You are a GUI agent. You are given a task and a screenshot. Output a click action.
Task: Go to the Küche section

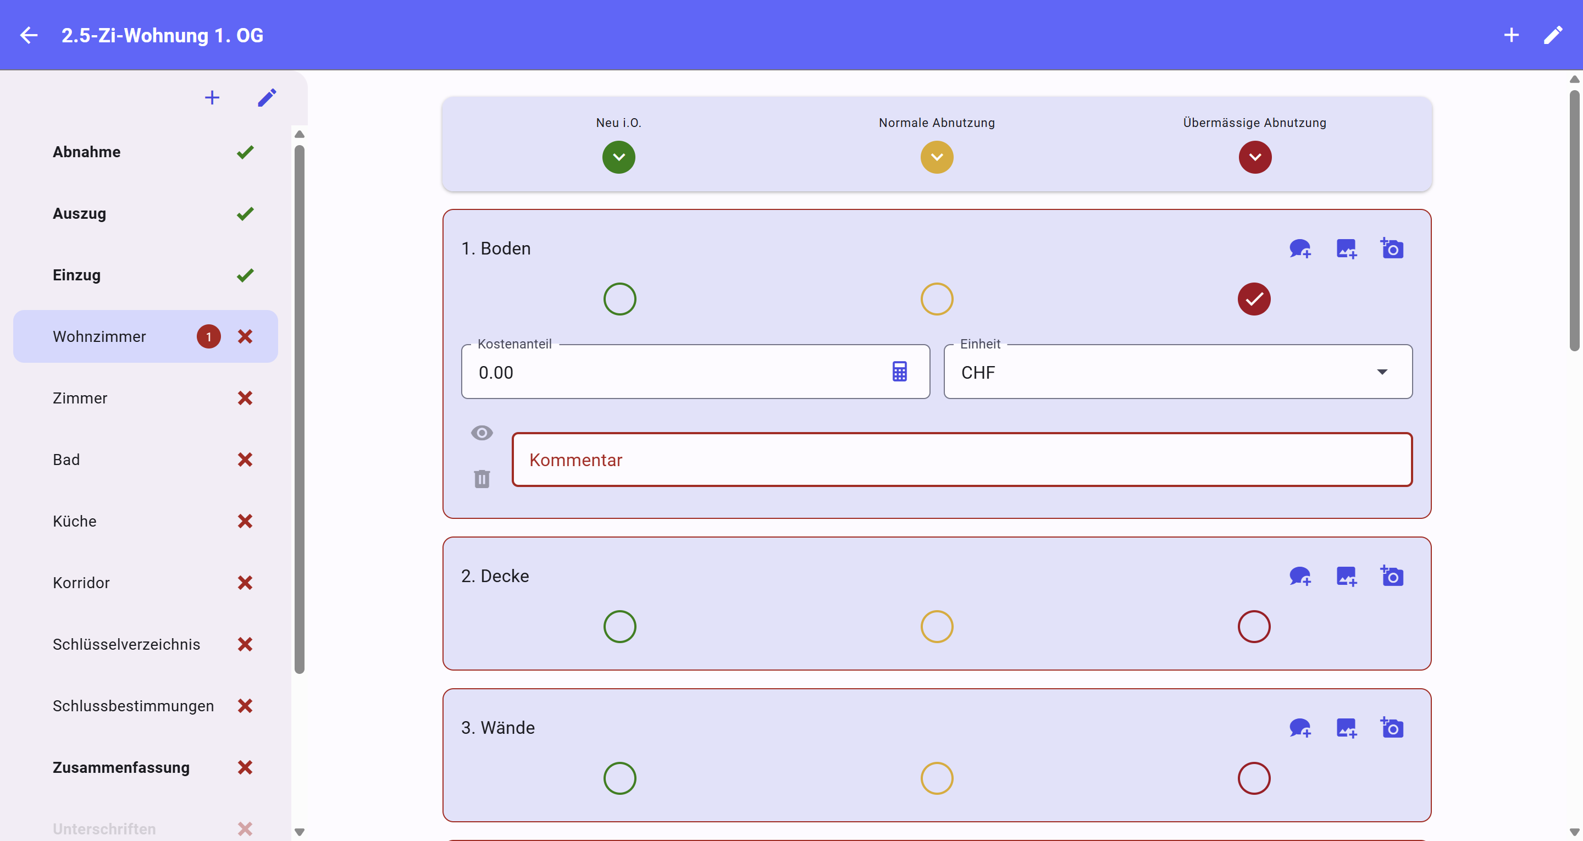(146, 521)
